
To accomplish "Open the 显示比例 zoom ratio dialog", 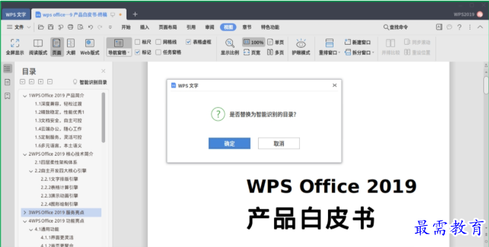I will pyautogui.click(x=230, y=47).
